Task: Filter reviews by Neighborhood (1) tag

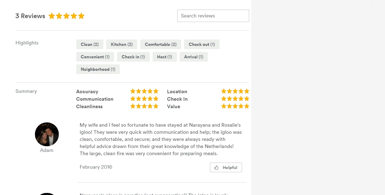Action: pos(98,69)
